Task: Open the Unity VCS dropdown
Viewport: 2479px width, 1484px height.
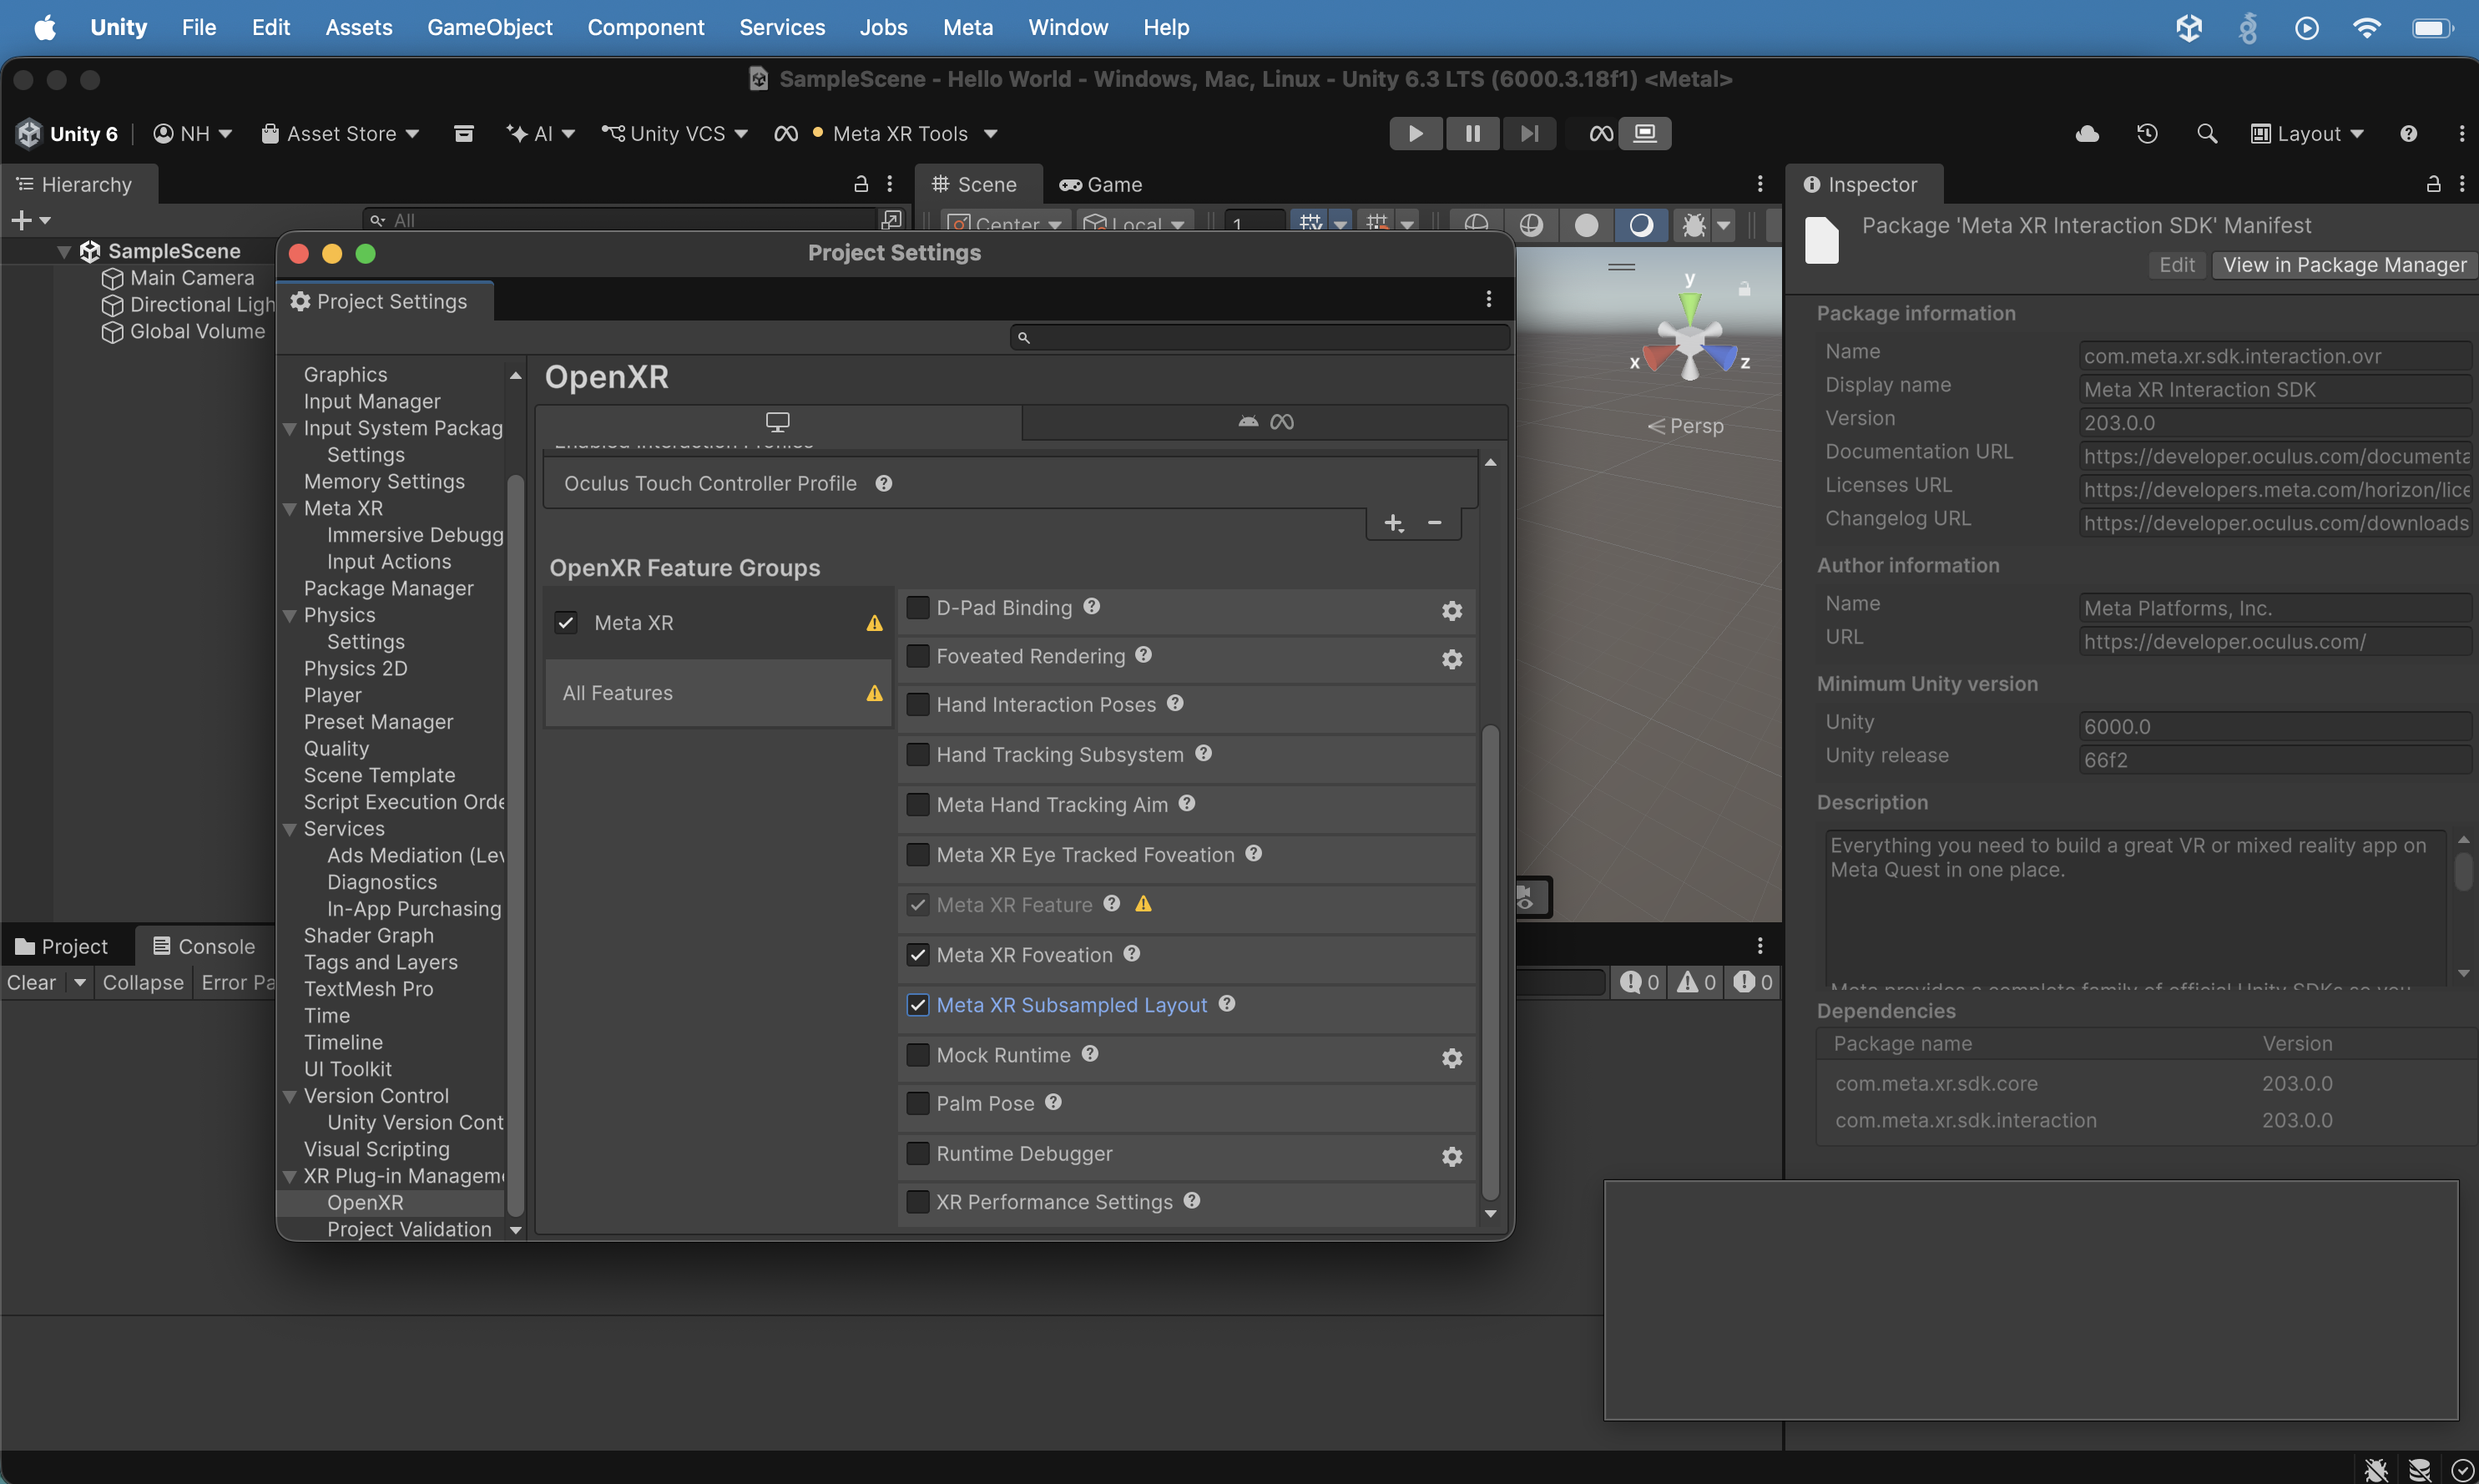Action: point(674,133)
